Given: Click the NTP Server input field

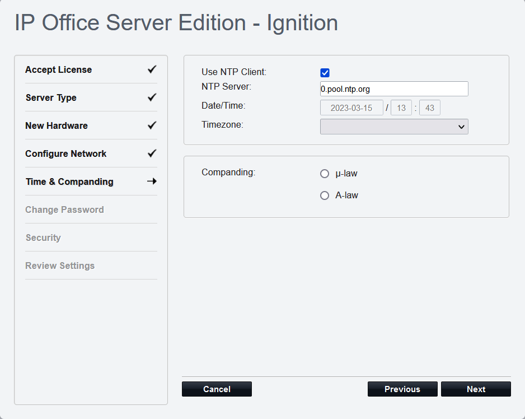Looking at the screenshot, I should (394, 89).
